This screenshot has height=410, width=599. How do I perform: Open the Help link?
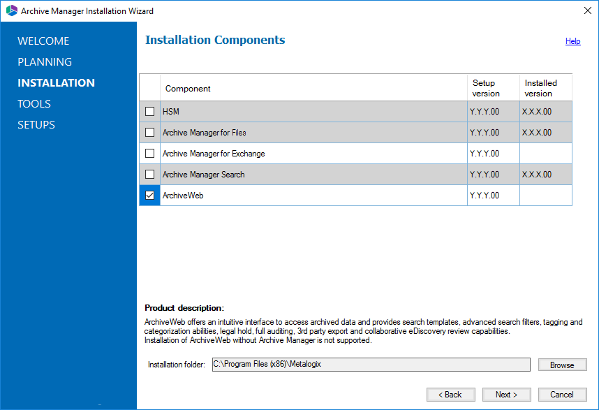[x=572, y=41]
